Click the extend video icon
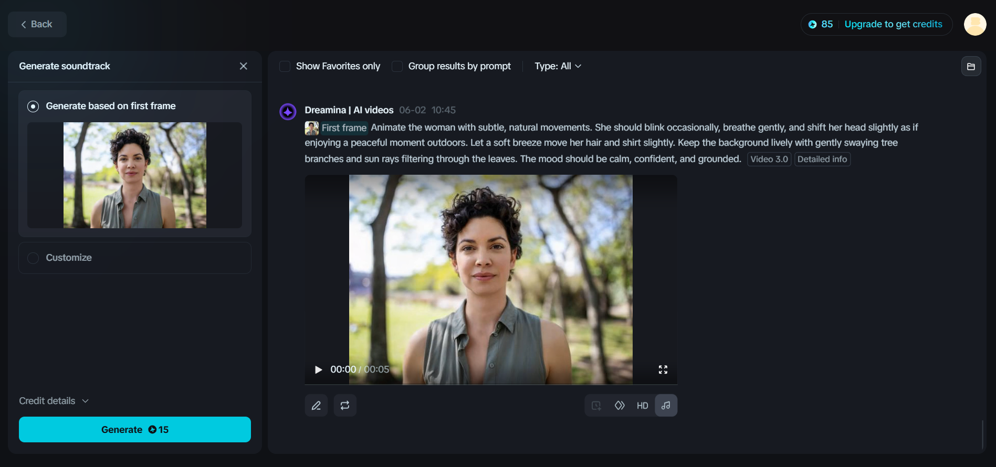This screenshot has height=467, width=996. click(x=596, y=406)
